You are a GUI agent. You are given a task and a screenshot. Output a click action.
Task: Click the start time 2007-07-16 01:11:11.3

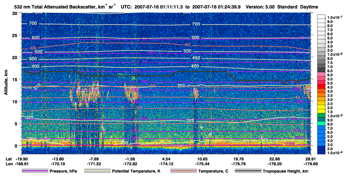[x=159, y=7]
